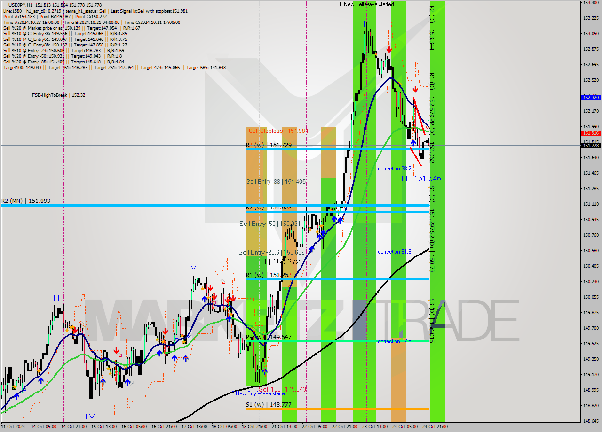This screenshot has height=432, width=602.
Task: Click the Sell Entry -23.6 | 150.606 label
Action: [x=272, y=253]
